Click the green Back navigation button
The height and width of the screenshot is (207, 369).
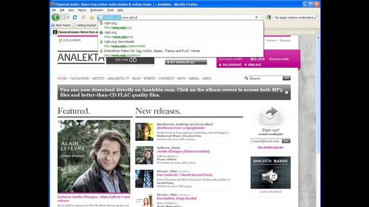coord(55,17)
